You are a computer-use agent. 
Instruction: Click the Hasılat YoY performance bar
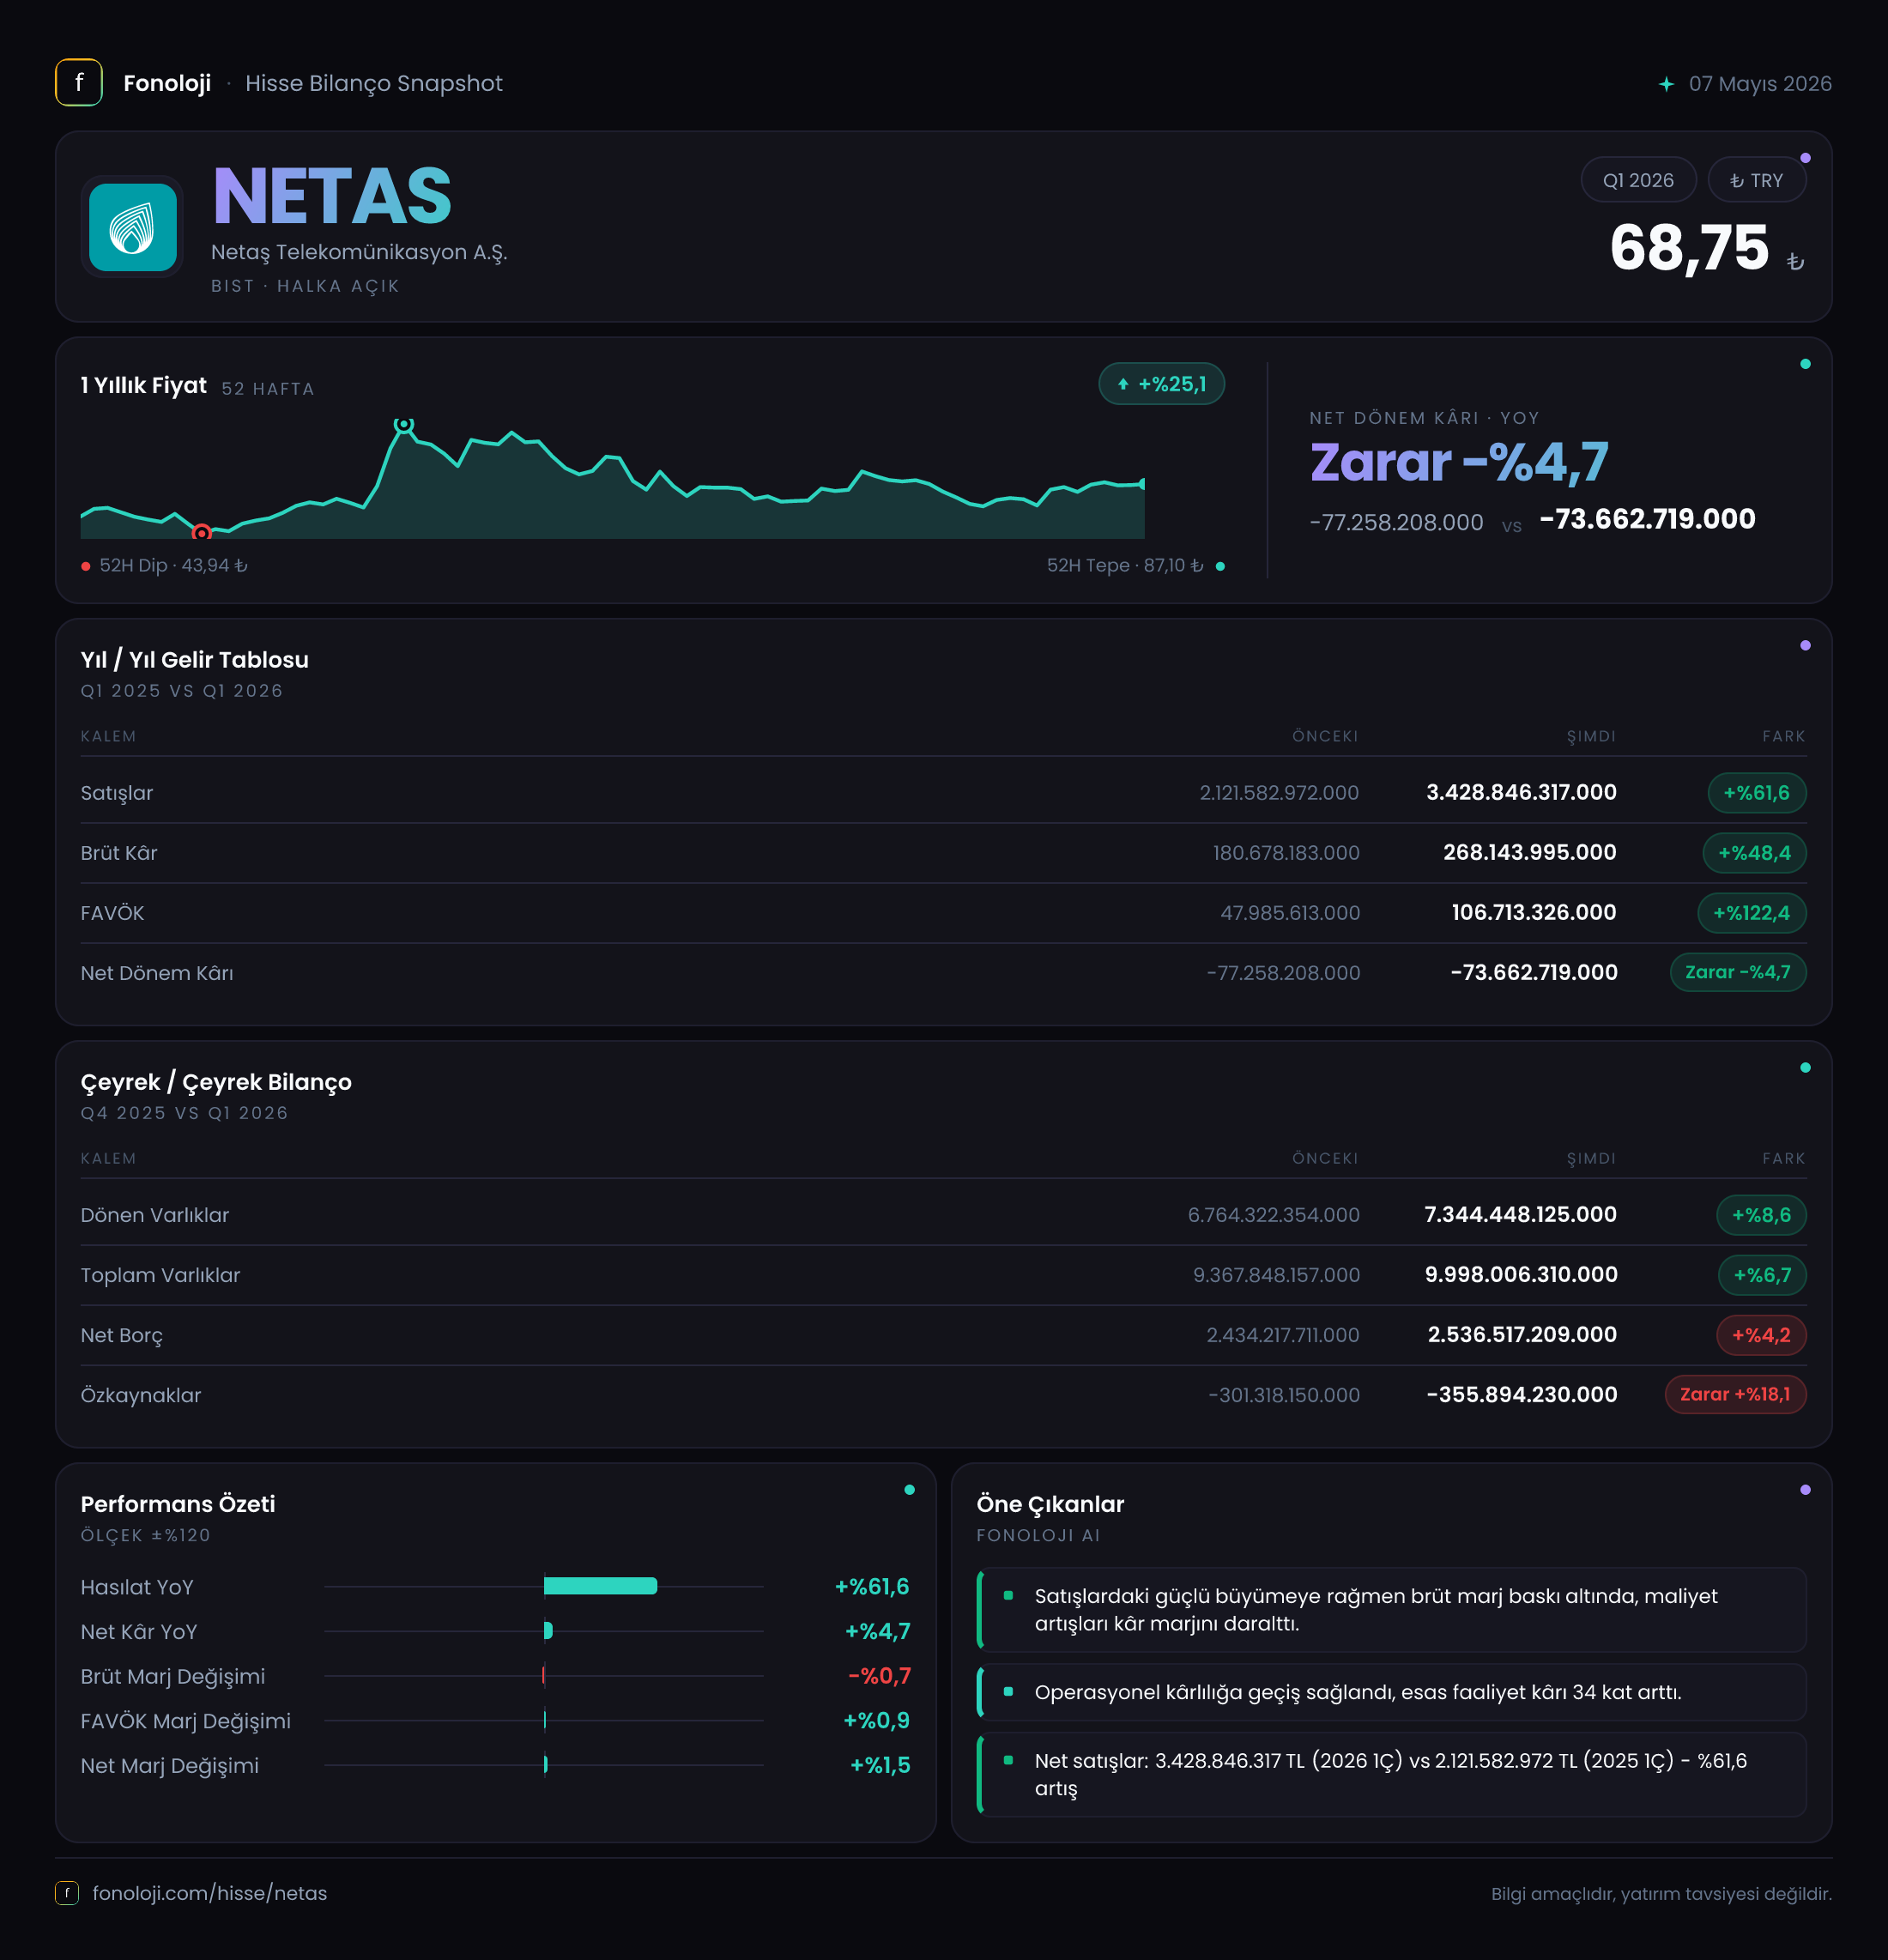(600, 1586)
